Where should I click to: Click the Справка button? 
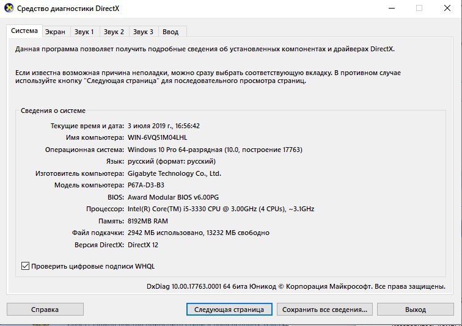(45, 310)
